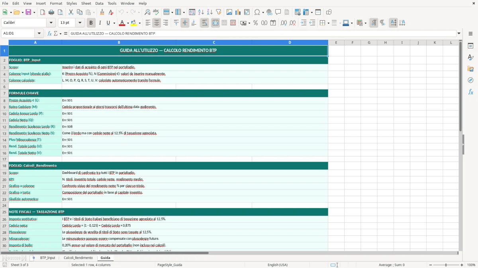
Task: Open the Borders dropdown arrow
Action: [x=328, y=23]
